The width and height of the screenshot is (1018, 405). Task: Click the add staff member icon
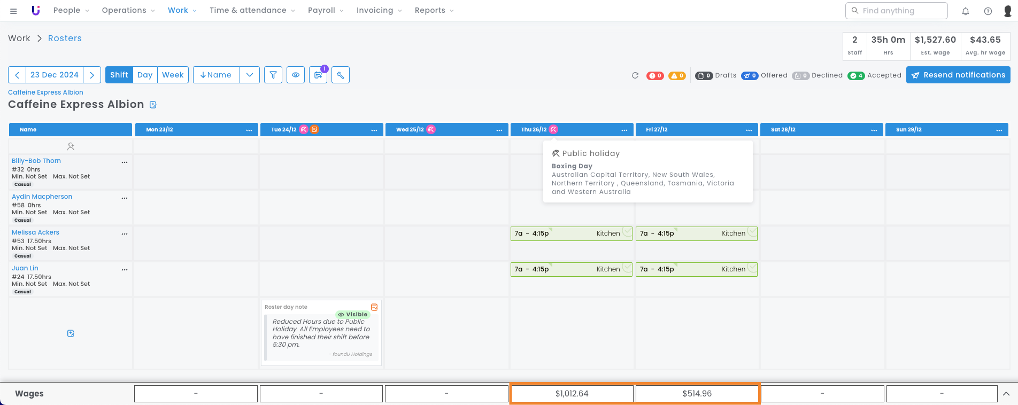[71, 146]
